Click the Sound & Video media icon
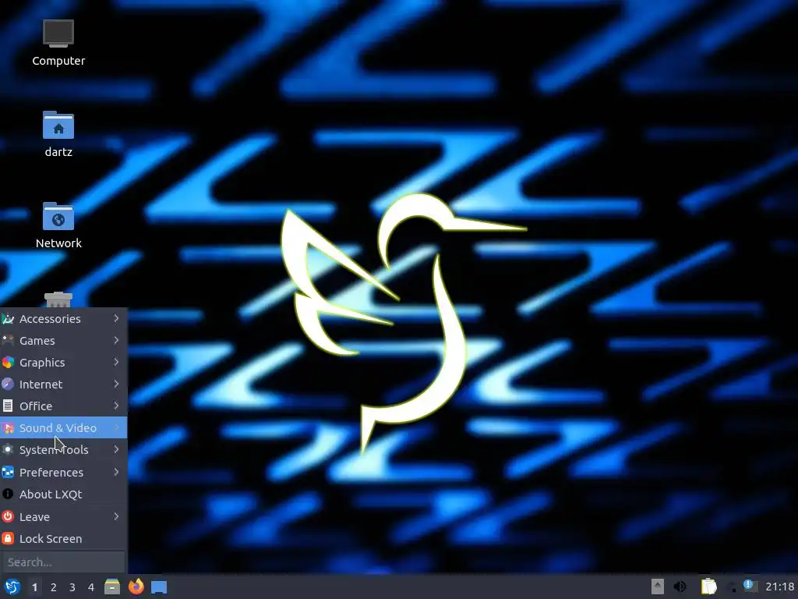 pyautogui.click(x=8, y=428)
